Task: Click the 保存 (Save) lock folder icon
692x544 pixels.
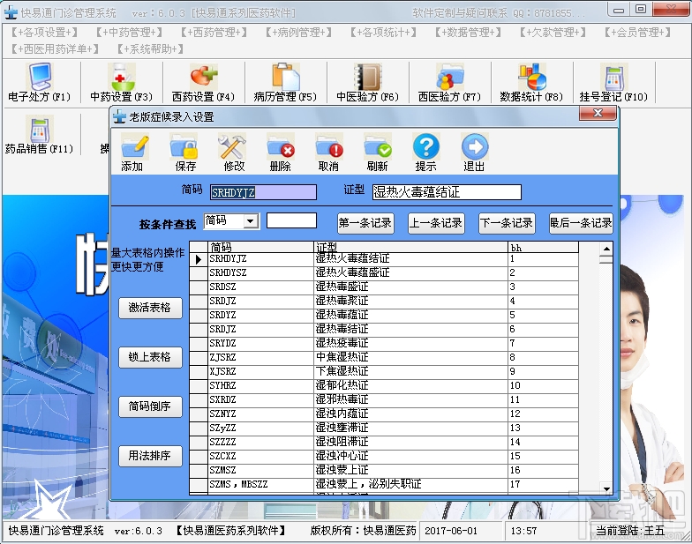Action: point(184,147)
